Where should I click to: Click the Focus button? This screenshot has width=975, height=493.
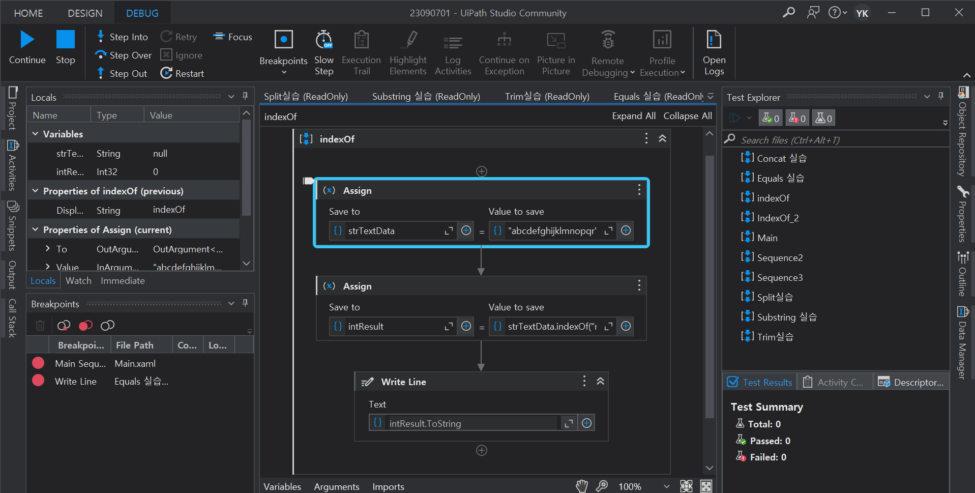coord(233,37)
